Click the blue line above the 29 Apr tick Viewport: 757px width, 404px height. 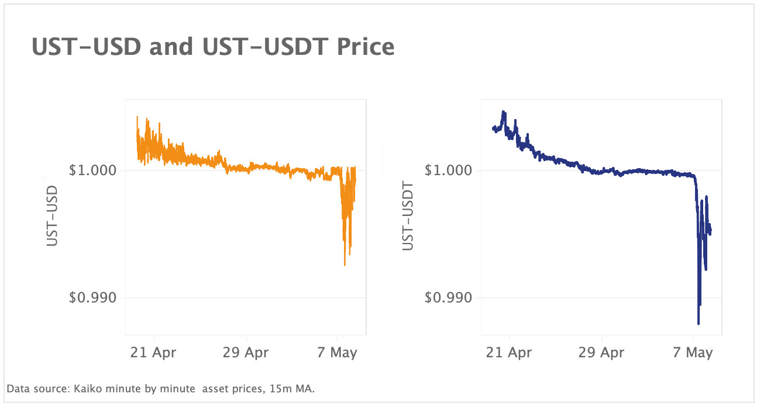click(601, 172)
